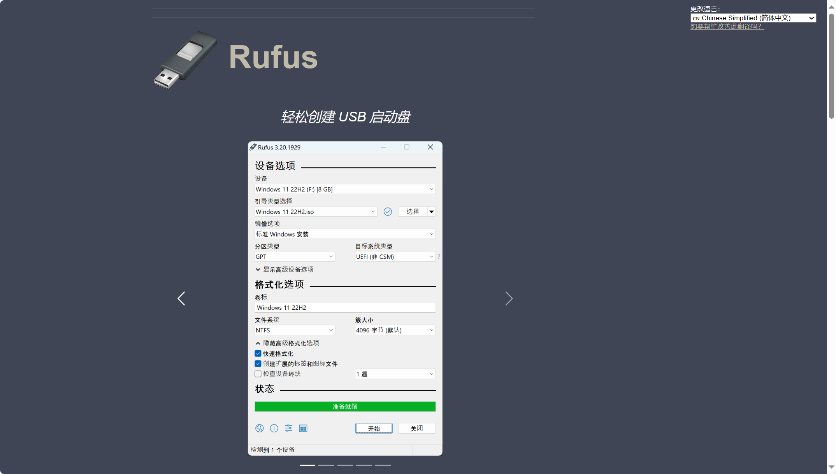Toggle the 创建扩展的标签和图标文件 checkbox
The image size is (836, 474).
click(258, 363)
